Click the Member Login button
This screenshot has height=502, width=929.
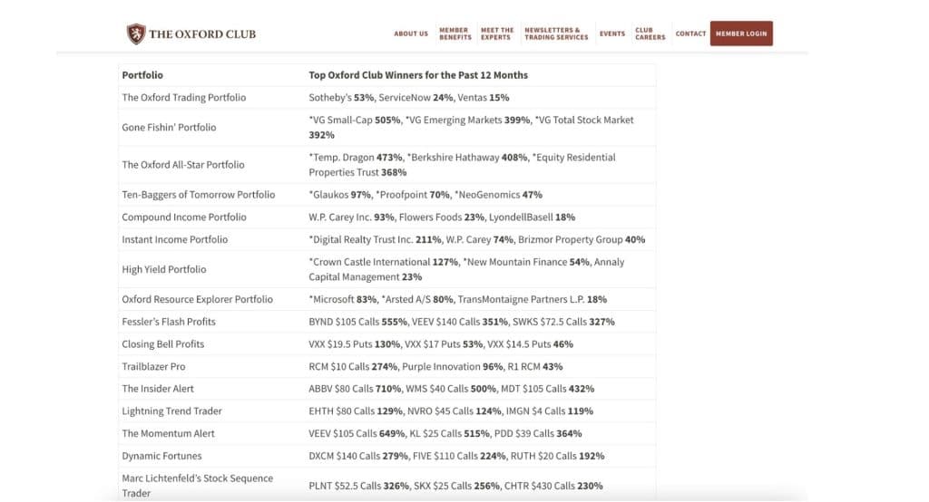[x=741, y=34]
